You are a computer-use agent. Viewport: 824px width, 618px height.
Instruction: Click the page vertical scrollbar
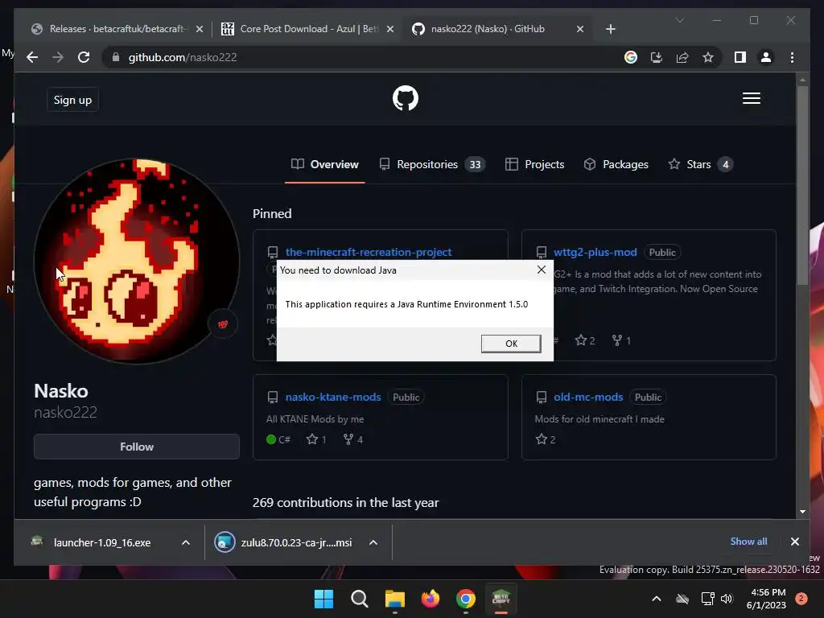point(802,184)
